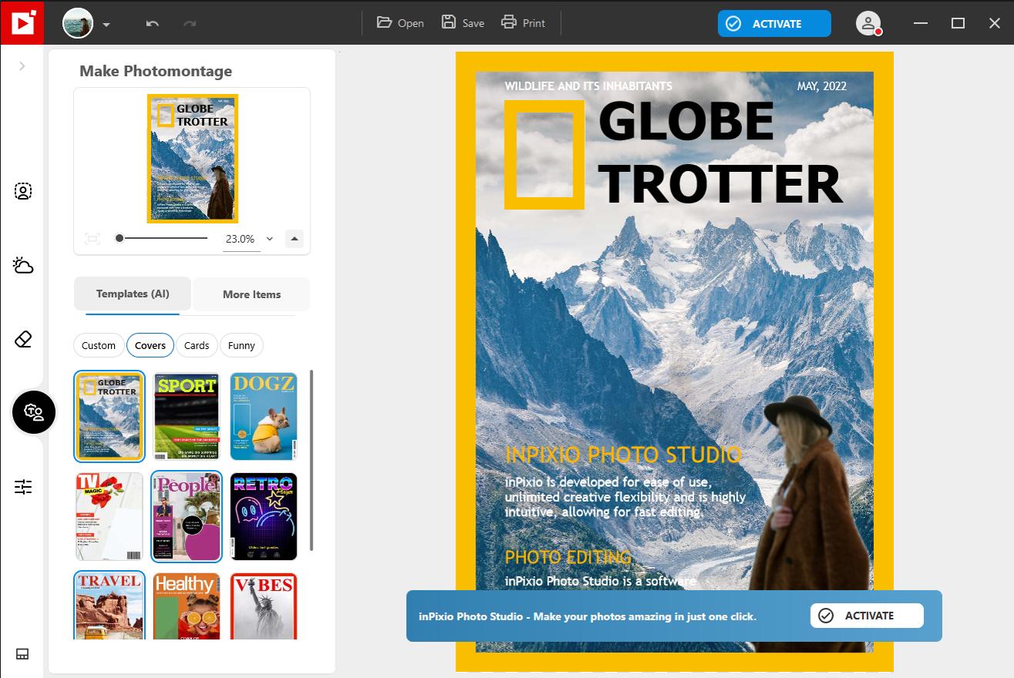The width and height of the screenshot is (1014, 678).
Task: Click the 'INPIXIO PHOTO STUDIO' heading on canvas
Action: (x=623, y=455)
